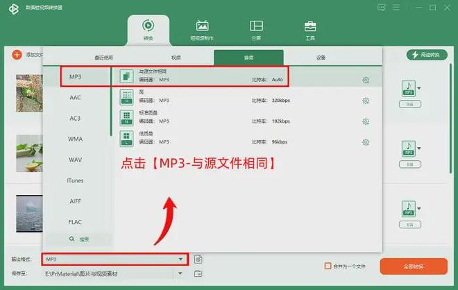Select FLAC in the format list
Screen dimensions: 458x290
pos(75,221)
